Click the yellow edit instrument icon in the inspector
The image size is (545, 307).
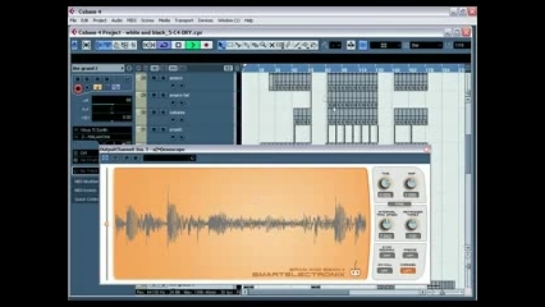tap(97, 87)
